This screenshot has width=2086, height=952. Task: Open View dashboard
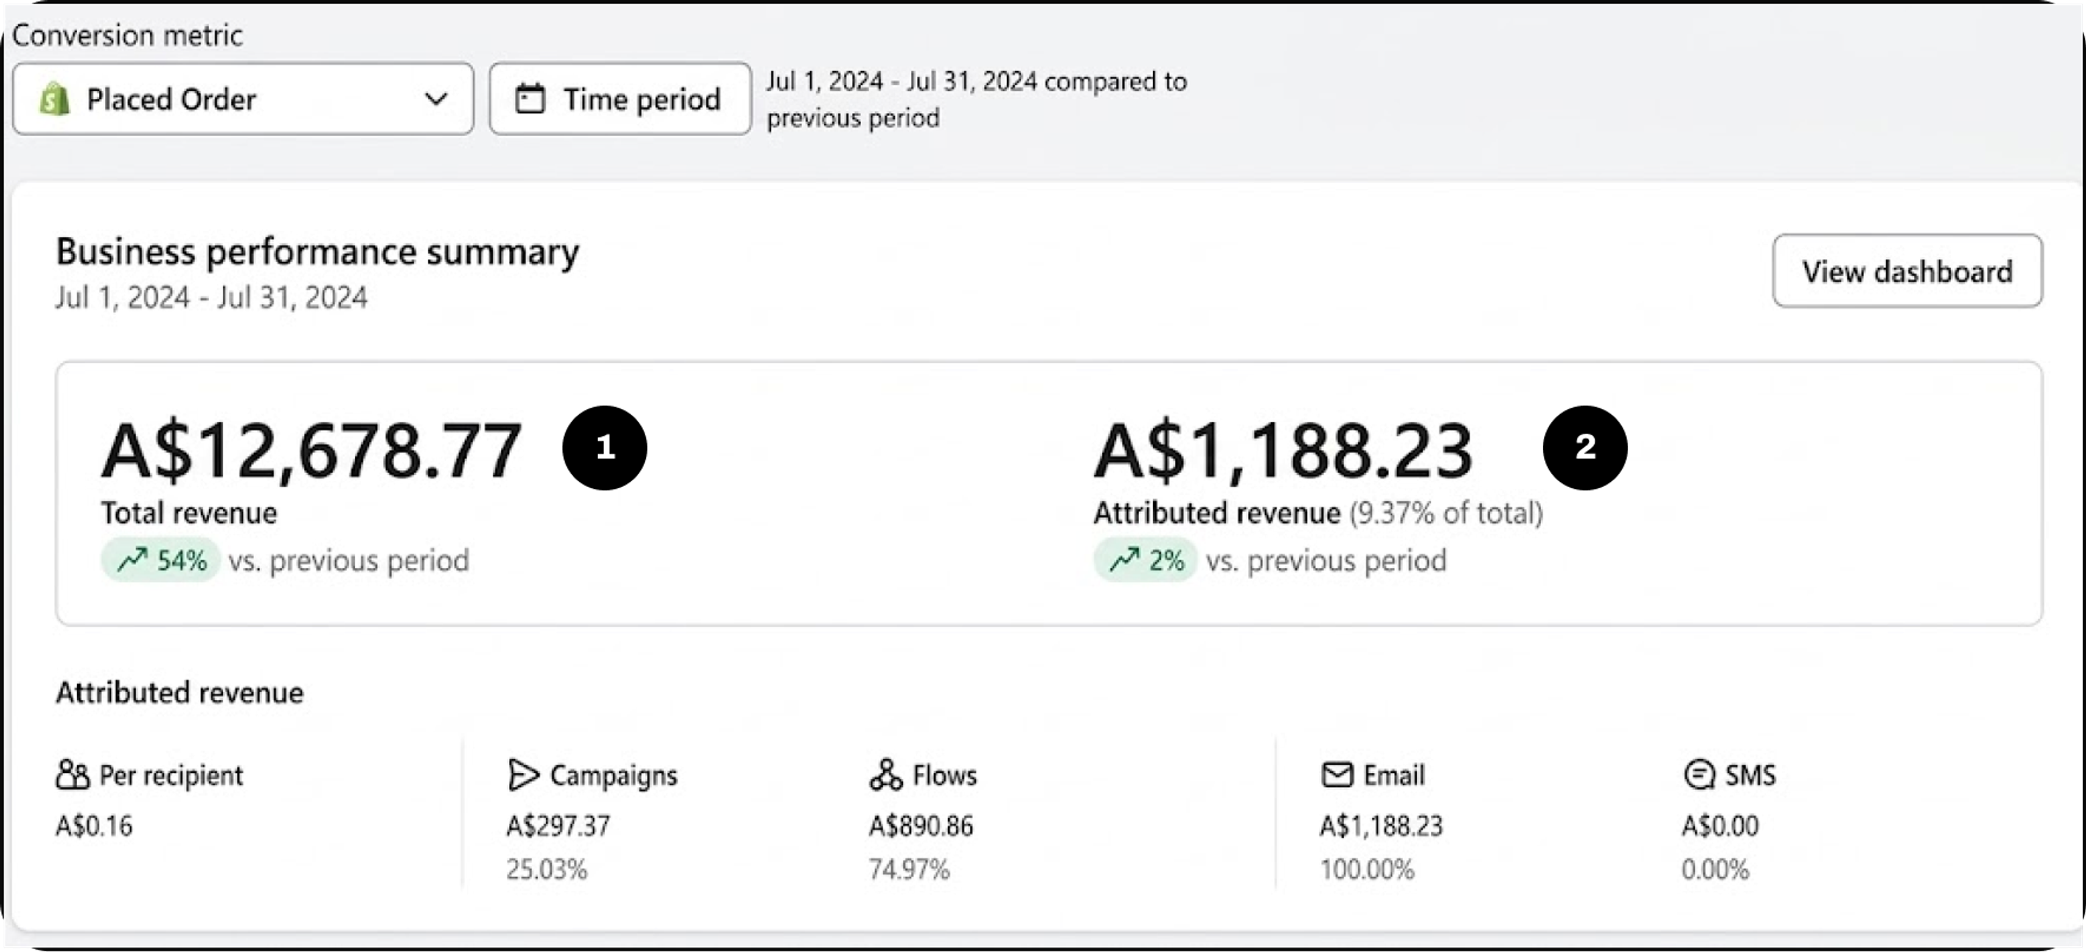click(x=1907, y=270)
